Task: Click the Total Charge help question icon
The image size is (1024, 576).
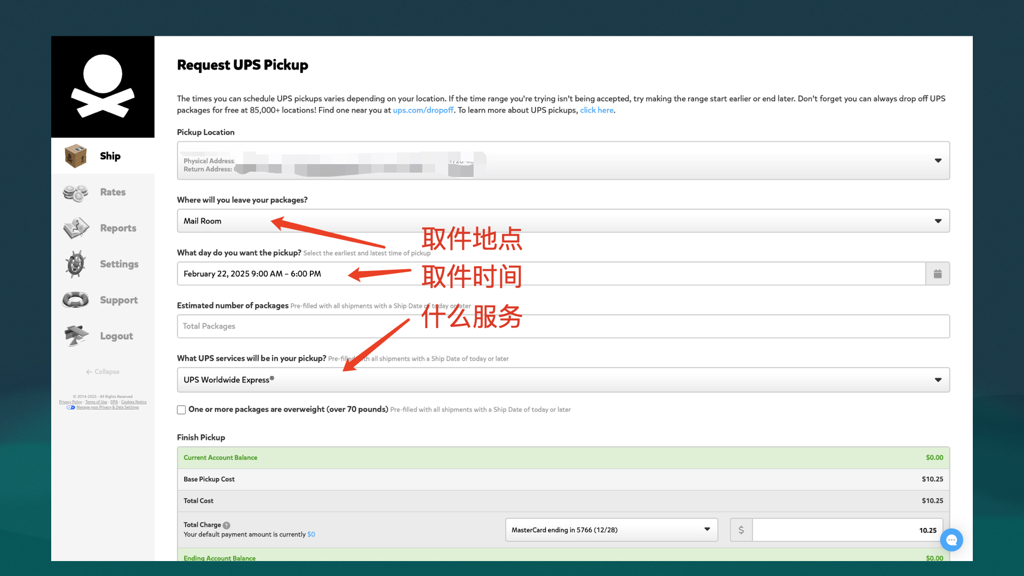Action: pos(227,525)
